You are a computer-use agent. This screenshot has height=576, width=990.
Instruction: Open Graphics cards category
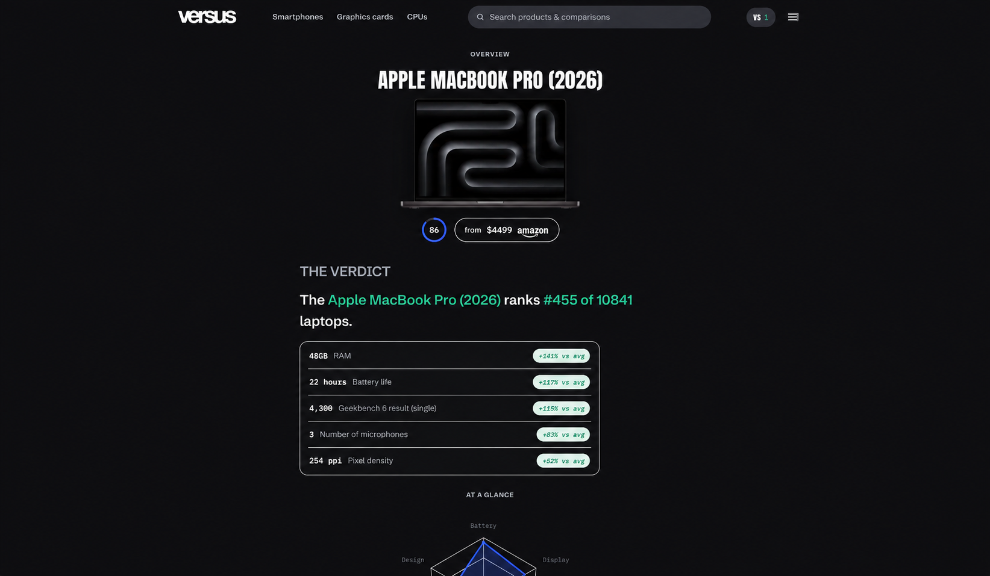tap(365, 17)
